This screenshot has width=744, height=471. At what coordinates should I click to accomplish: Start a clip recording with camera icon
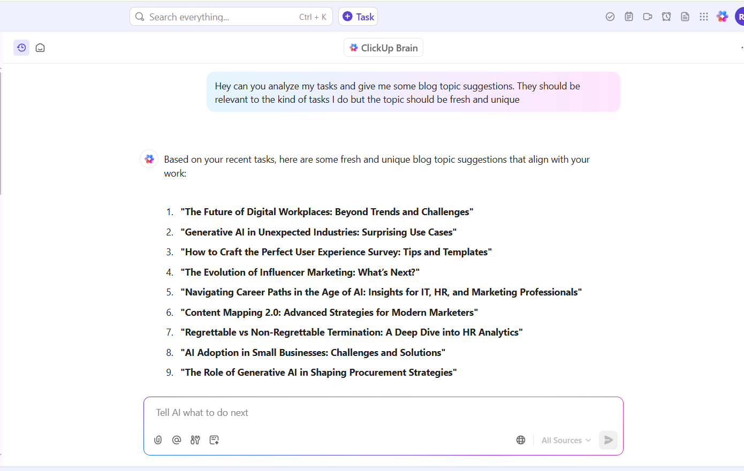(648, 17)
